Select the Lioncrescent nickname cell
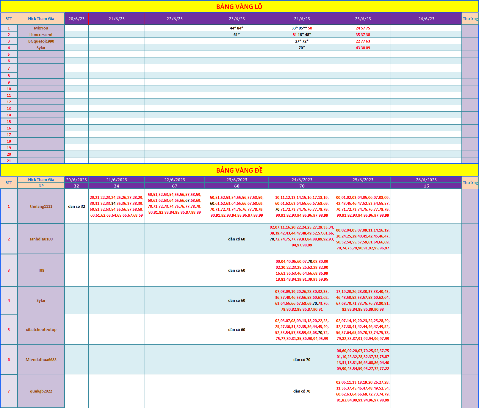Viewport: 479px width, 408px height. [x=41, y=35]
